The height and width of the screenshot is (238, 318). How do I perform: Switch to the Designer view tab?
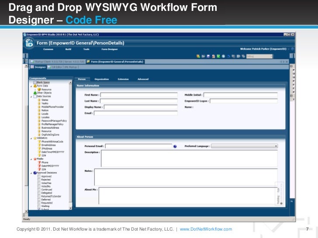click(x=38, y=67)
